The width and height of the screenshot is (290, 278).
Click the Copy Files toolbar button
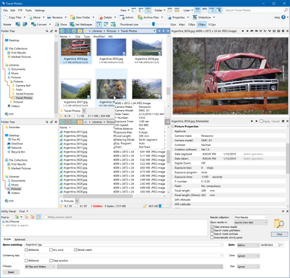[x=15, y=17]
